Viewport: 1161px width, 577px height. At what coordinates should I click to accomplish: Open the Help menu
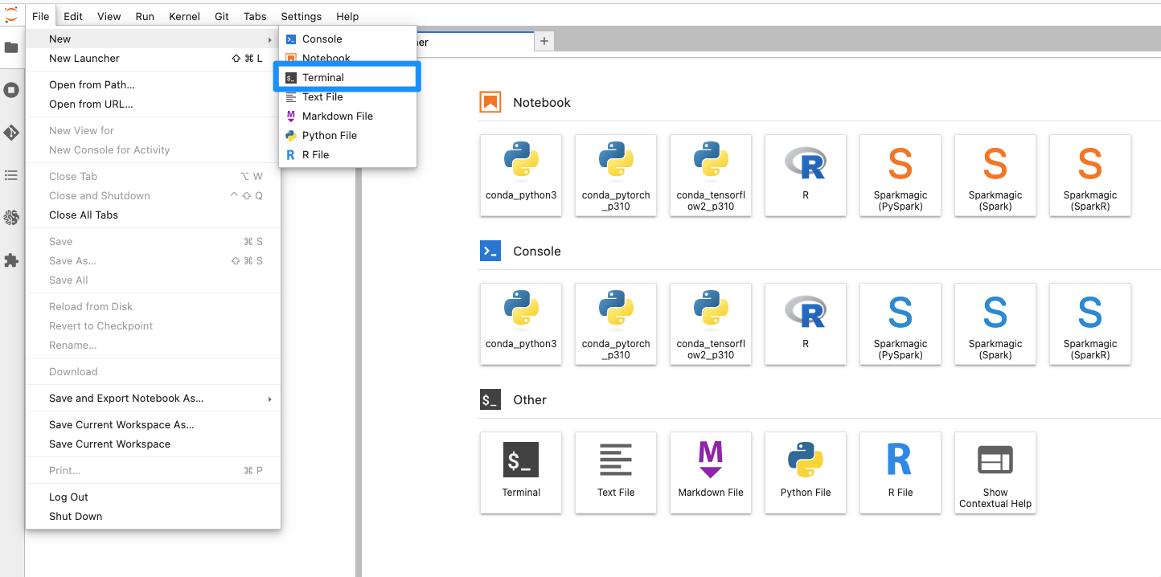pyautogui.click(x=347, y=16)
